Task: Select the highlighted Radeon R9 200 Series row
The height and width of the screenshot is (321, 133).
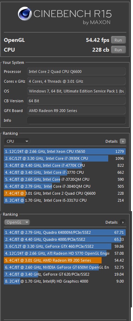Action: click(x=65, y=260)
